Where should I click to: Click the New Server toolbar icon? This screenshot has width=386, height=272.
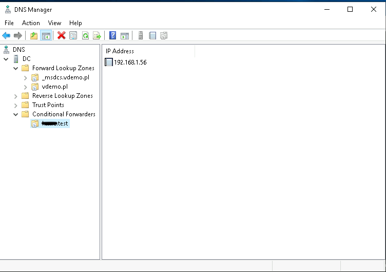[x=140, y=35]
